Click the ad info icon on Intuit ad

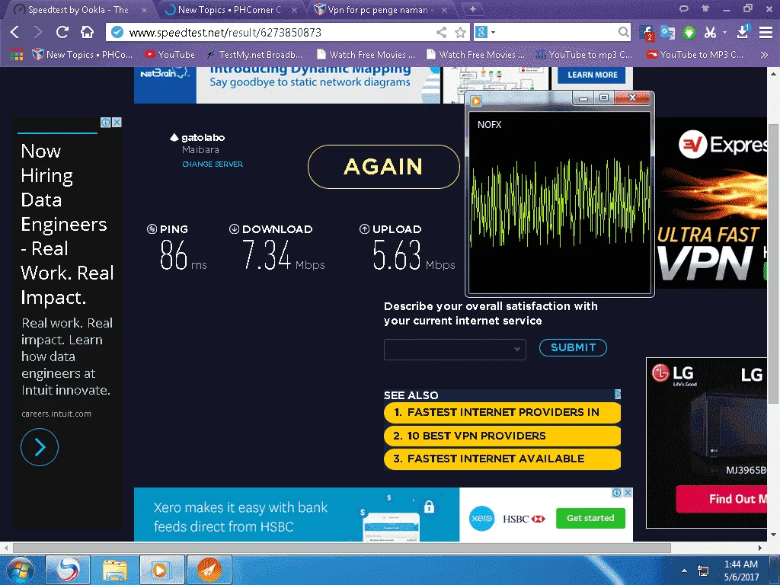tap(105, 123)
